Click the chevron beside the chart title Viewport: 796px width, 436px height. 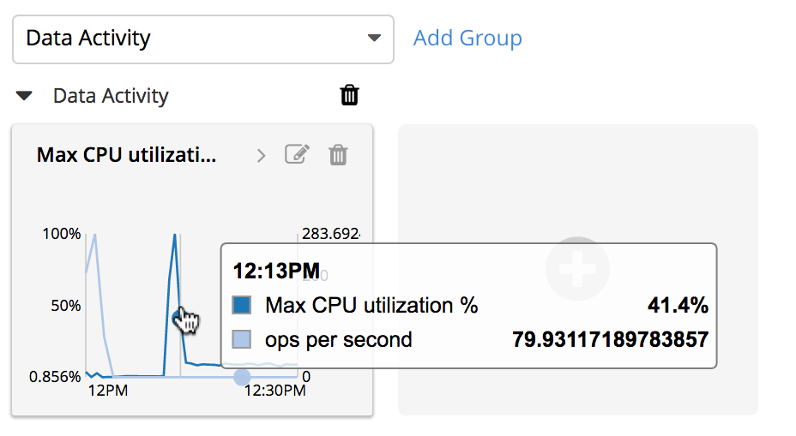[x=262, y=156]
